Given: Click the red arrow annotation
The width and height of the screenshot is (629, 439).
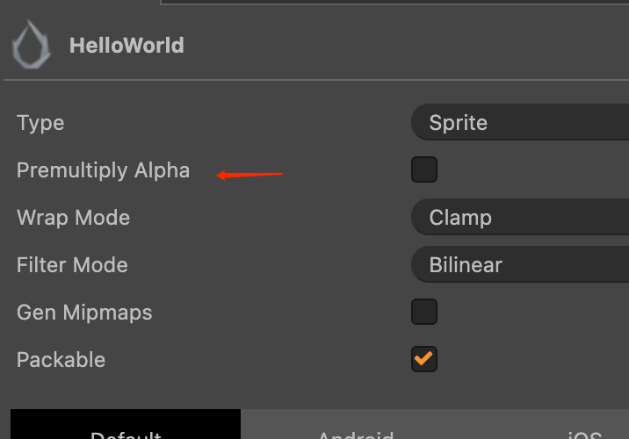Looking at the screenshot, I should click(x=250, y=175).
